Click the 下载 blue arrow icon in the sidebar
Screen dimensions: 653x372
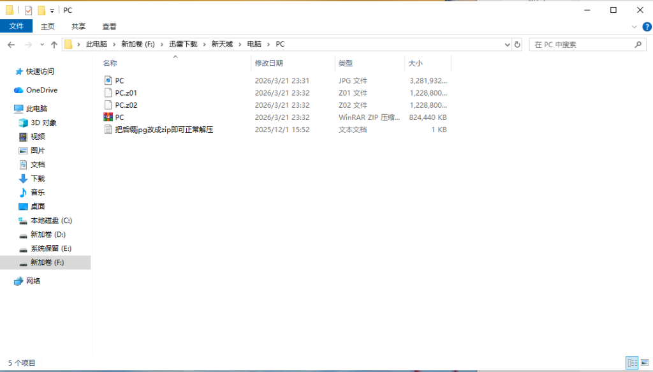[x=24, y=179]
